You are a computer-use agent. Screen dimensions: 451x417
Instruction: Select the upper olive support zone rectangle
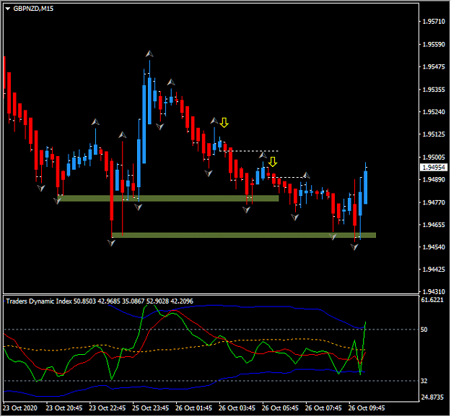(168, 199)
